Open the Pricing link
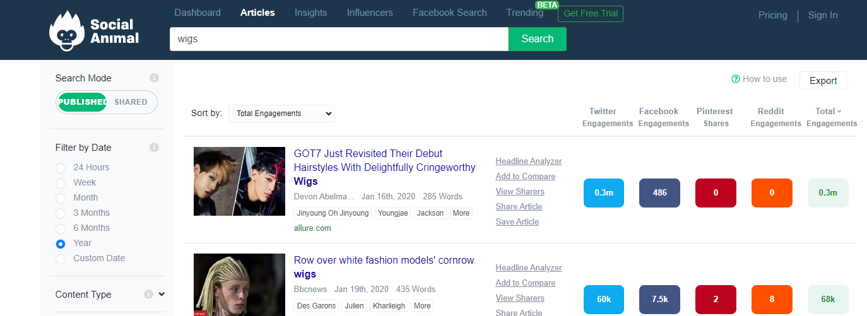This screenshot has width=867, height=316. click(773, 15)
